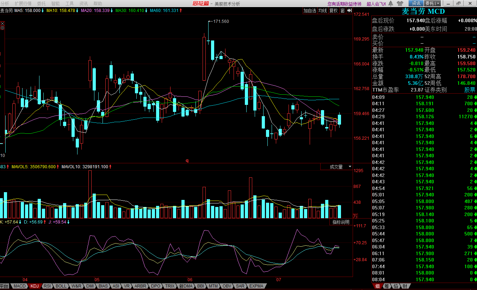Open the 委托 menu in the menu bar
The image size is (477, 290).
[42, 4]
